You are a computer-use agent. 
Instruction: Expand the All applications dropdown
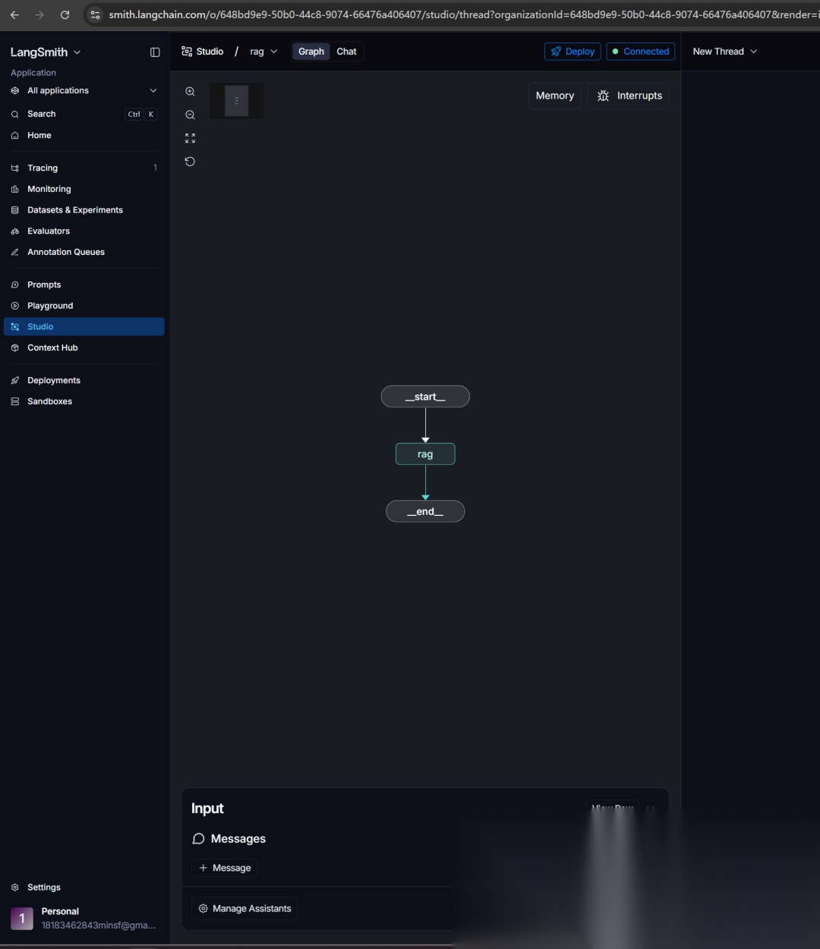[x=84, y=90]
